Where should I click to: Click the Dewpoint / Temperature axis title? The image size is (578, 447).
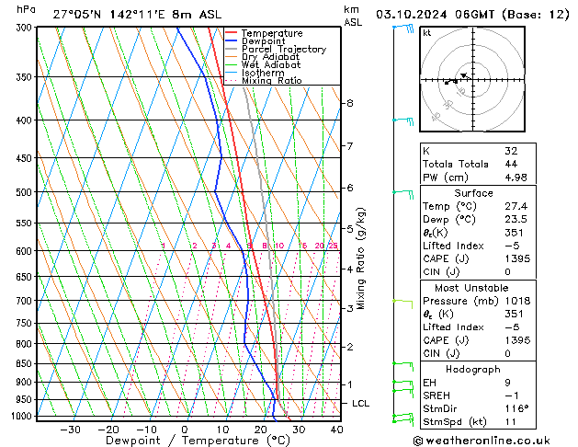click(198, 441)
